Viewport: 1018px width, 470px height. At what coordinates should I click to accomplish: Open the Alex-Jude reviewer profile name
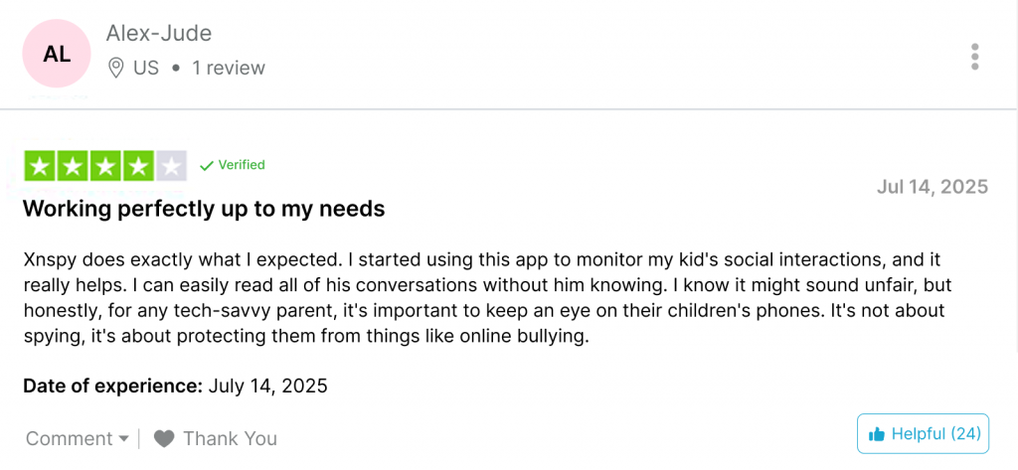[x=159, y=33]
